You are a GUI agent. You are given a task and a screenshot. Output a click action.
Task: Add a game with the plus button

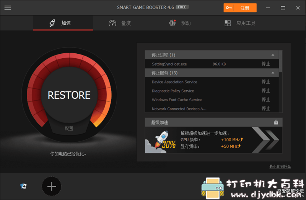(52, 186)
